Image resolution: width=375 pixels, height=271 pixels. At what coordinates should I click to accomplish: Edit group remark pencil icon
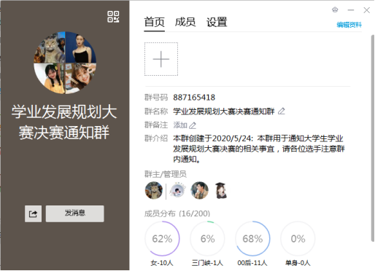193,125
